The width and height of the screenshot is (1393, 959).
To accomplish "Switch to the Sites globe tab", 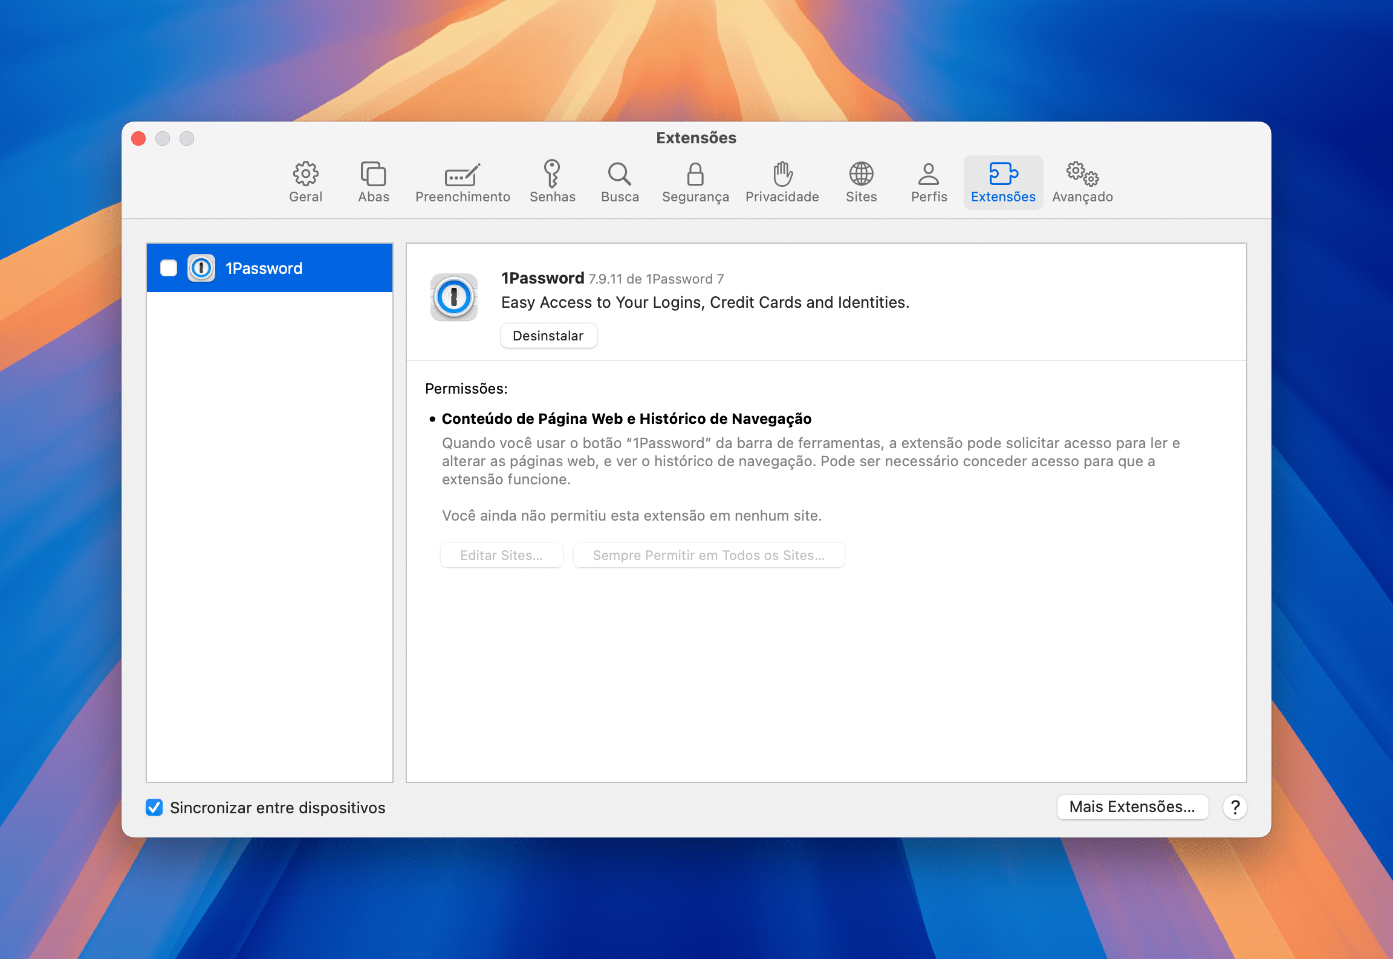I will pos(861,182).
